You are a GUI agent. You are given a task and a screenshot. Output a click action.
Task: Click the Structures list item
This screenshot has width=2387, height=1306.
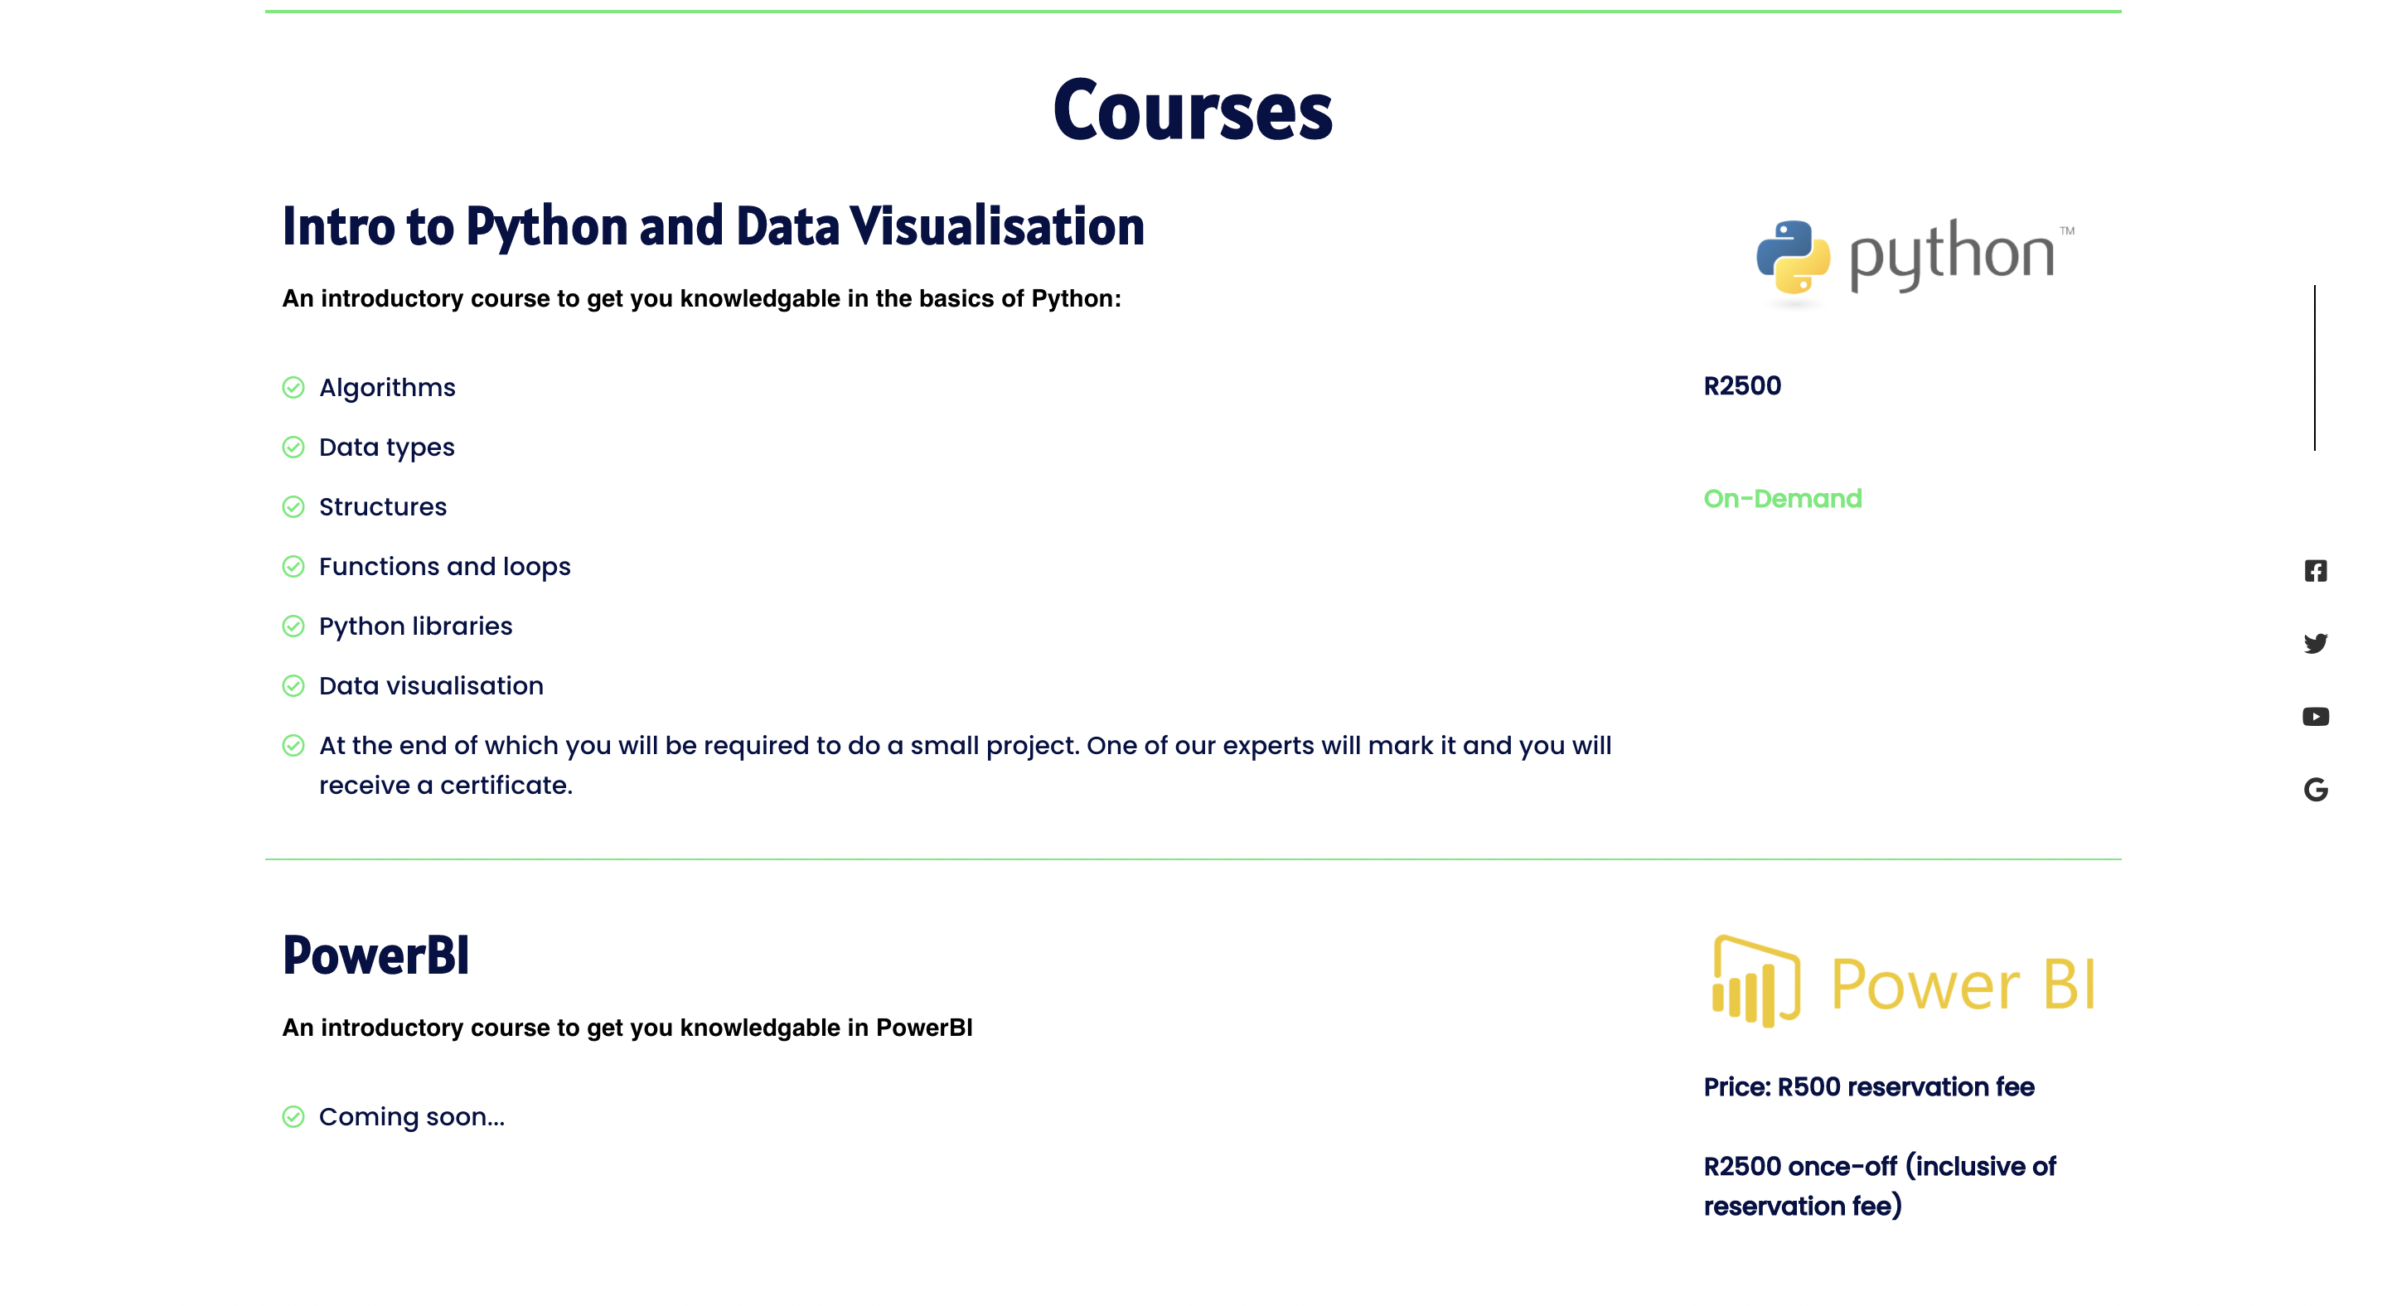pyautogui.click(x=383, y=506)
